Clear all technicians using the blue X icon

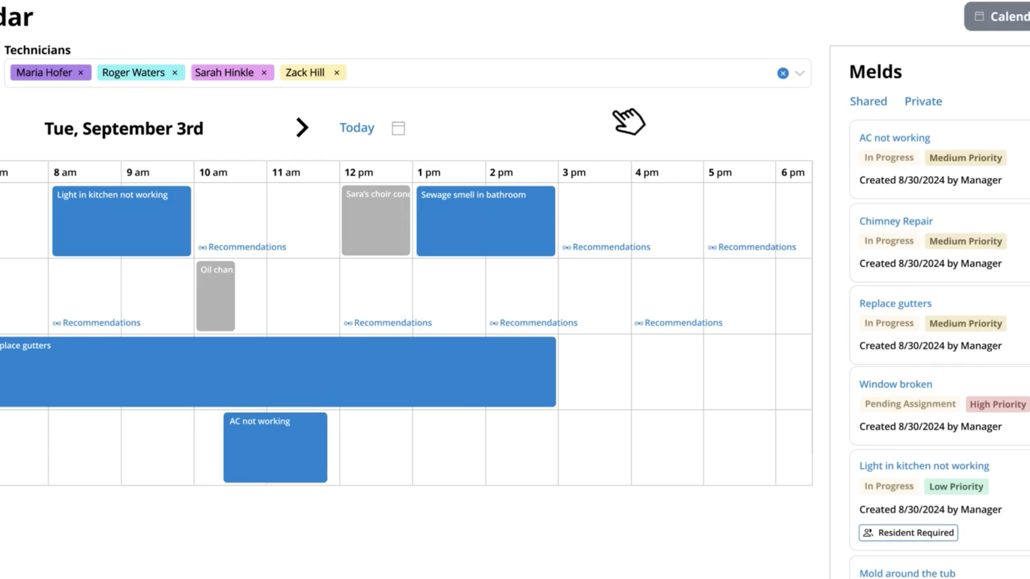point(783,73)
